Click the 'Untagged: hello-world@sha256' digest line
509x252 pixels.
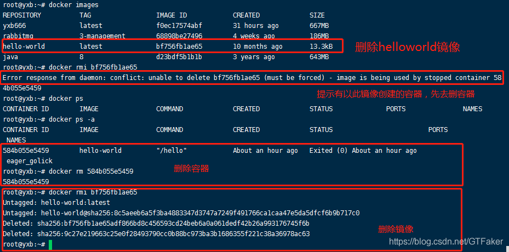pyautogui.click(x=181, y=213)
